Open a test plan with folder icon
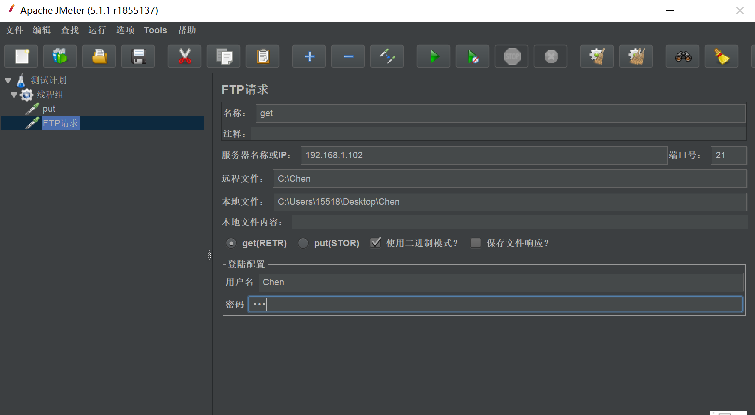755x415 pixels. pyautogui.click(x=99, y=56)
